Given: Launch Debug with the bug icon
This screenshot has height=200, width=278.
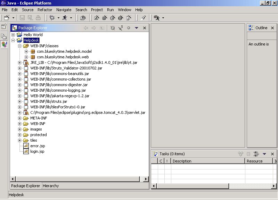Looking at the screenshot, I should 52,18.
